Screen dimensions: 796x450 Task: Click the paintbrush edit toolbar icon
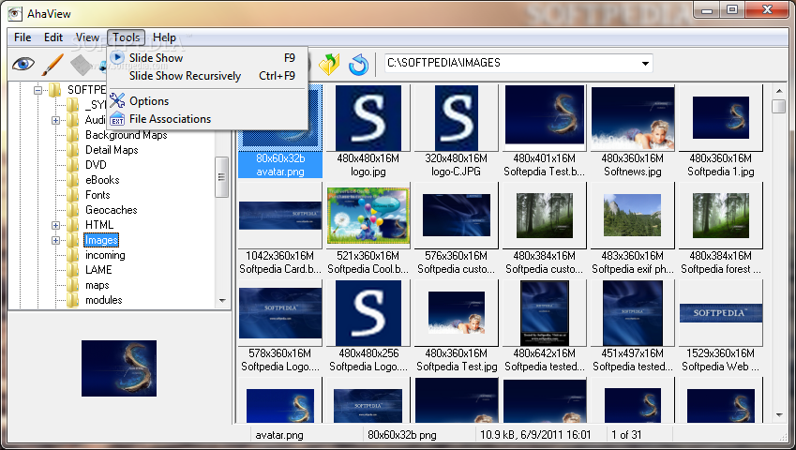pyautogui.click(x=53, y=65)
